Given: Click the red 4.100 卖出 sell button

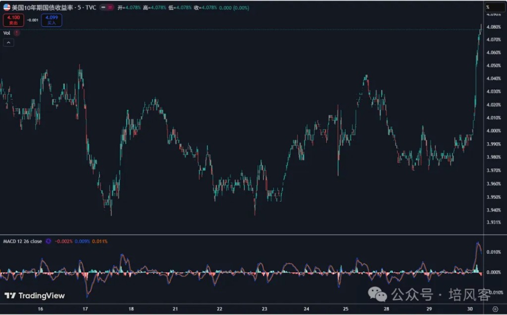Looking at the screenshot, I should pos(13,20).
